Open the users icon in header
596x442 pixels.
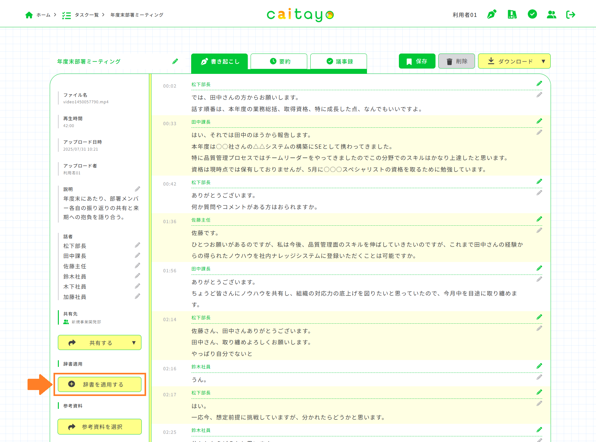(x=551, y=14)
